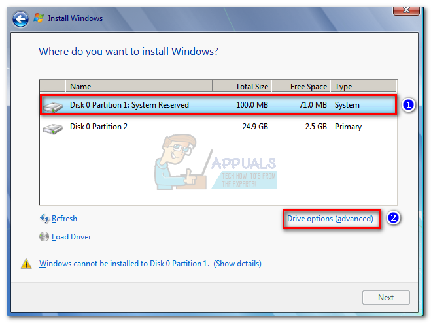Click the Refresh arrows icon
Image resolution: width=431 pixels, height=323 pixels.
click(x=44, y=219)
